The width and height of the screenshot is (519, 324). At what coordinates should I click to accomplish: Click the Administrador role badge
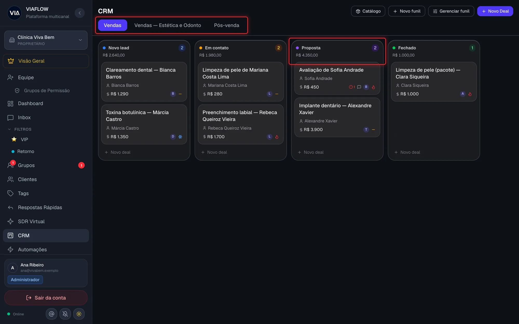[x=25, y=280]
